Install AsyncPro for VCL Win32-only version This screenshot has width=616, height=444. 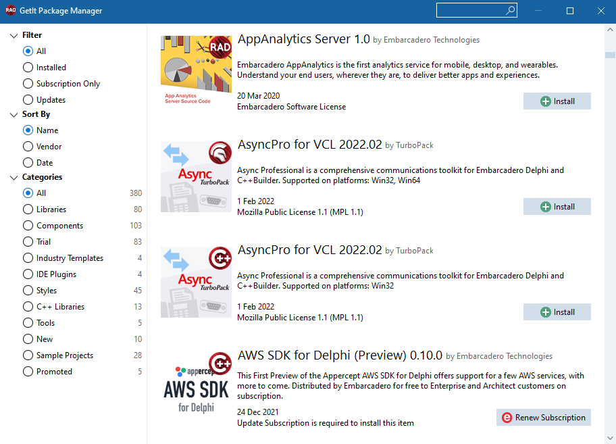tap(557, 312)
